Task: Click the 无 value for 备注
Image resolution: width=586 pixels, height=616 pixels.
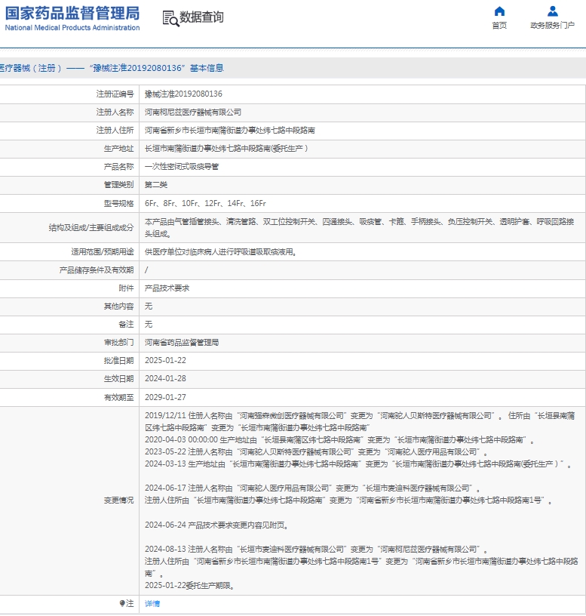Action: coord(149,324)
